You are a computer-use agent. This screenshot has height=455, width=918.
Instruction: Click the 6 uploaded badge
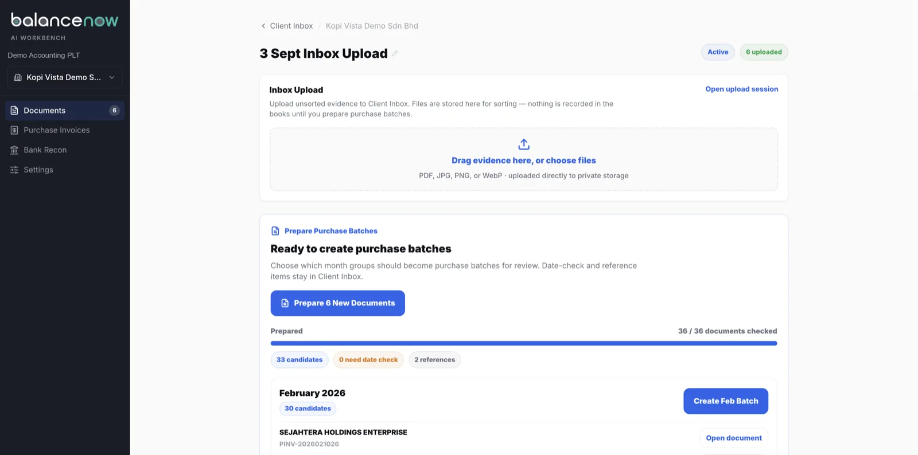click(764, 52)
